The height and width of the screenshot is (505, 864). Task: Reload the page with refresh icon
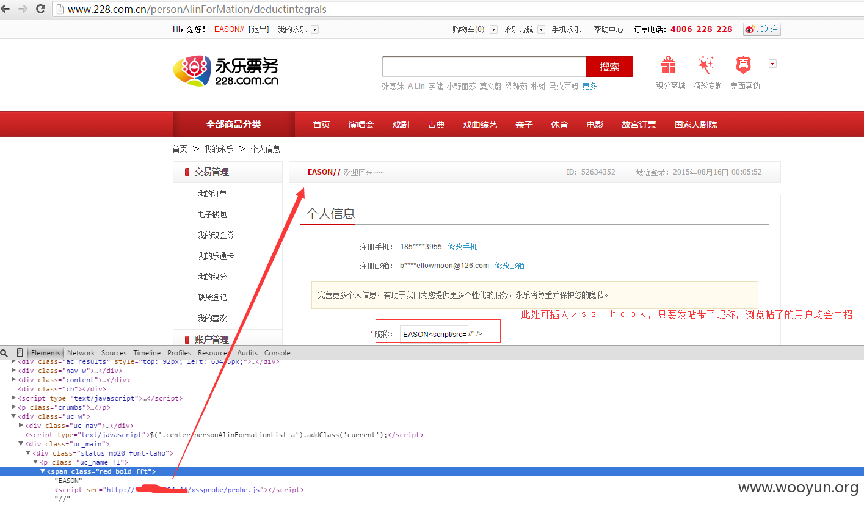tap(41, 9)
